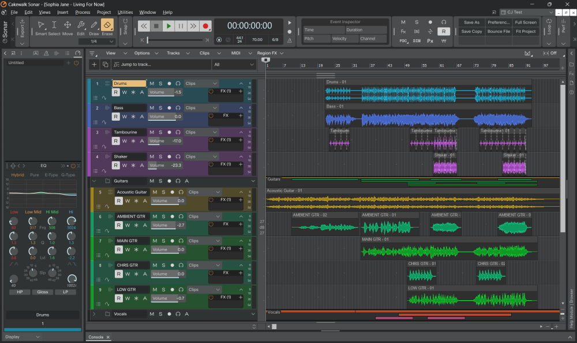Pause the transport
The width and height of the screenshot is (577, 343).
[x=181, y=26]
